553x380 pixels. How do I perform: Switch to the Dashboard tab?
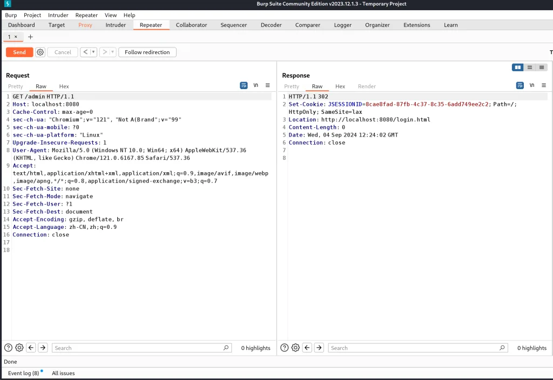tap(22, 25)
